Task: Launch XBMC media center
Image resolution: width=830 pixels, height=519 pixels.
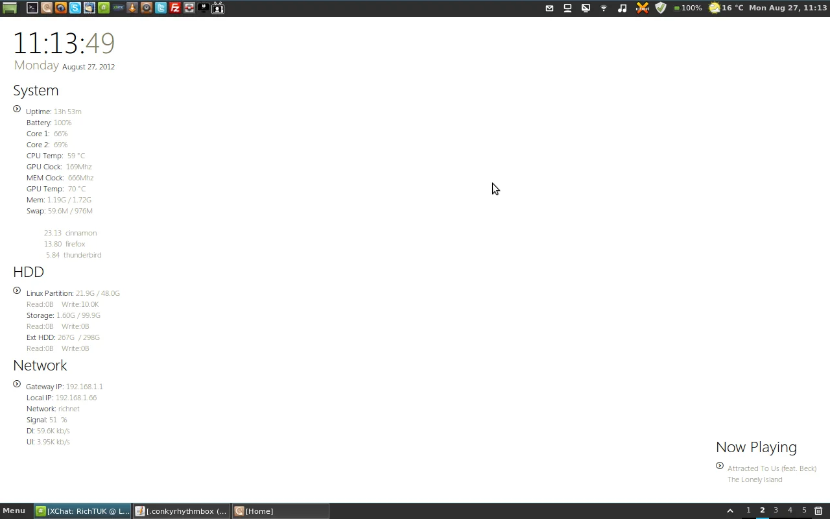Action: tap(118, 8)
